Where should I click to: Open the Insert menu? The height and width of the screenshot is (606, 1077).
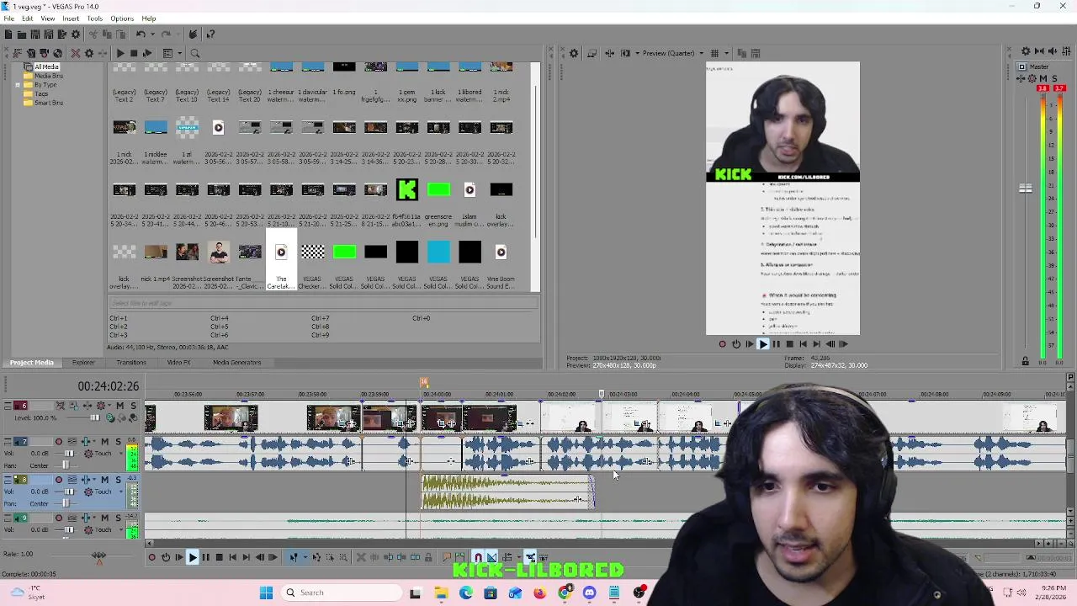(71, 19)
